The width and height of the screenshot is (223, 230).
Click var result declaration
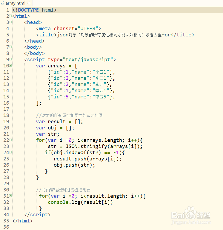click(x=59, y=122)
